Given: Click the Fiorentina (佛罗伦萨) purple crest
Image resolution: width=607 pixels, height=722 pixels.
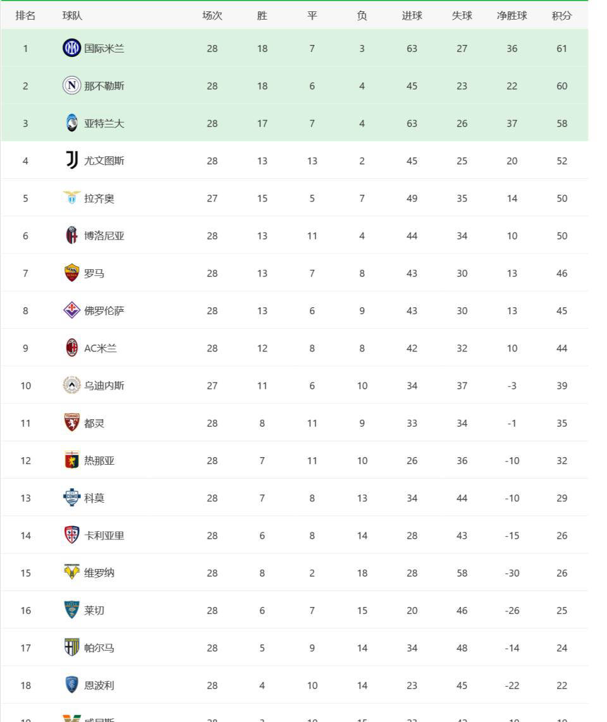Looking at the screenshot, I should point(71,310).
